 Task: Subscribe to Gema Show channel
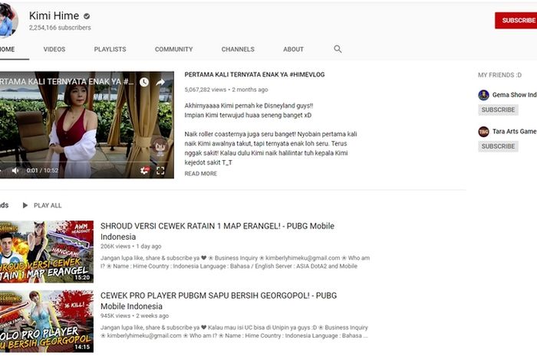click(498, 109)
